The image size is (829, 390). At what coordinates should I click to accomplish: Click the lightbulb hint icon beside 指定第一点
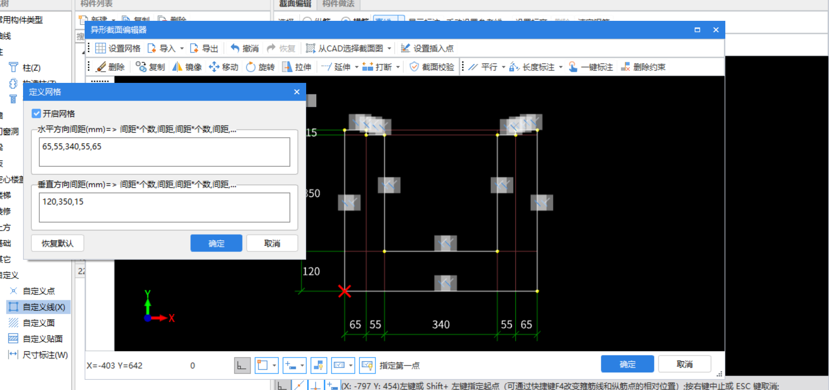[367, 366]
